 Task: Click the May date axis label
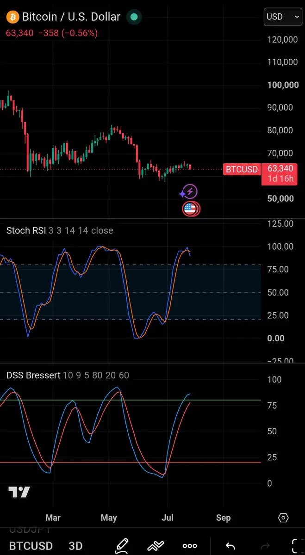tap(109, 518)
